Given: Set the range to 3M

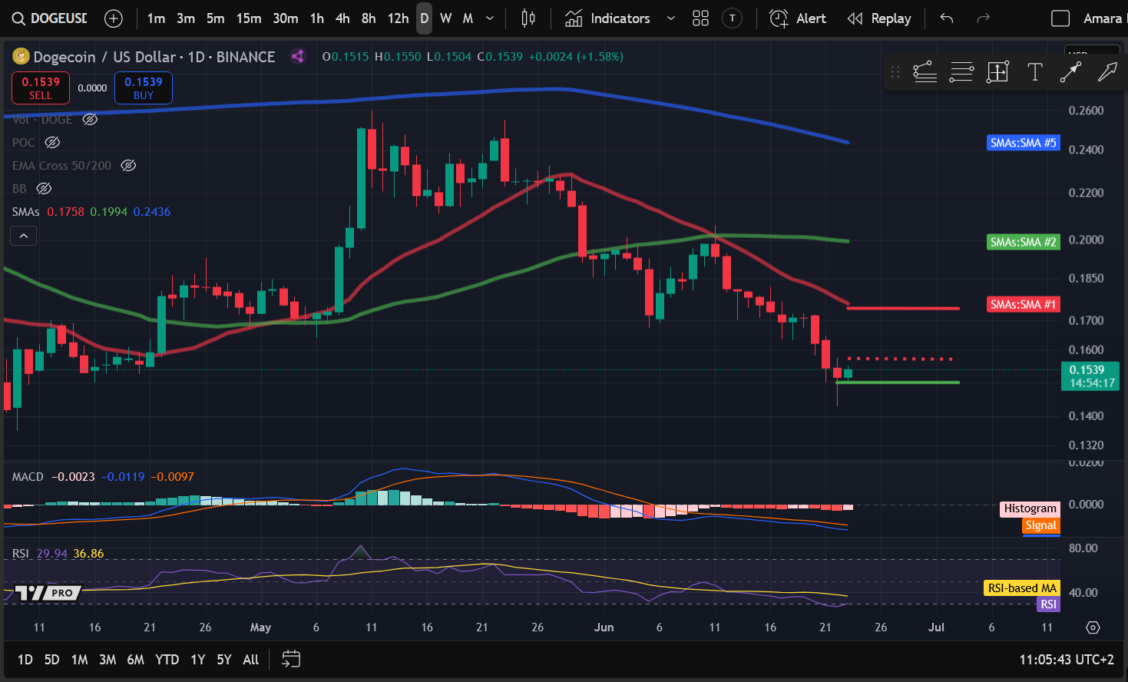Looking at the screenshot, I should pyautogui.click(x=108, y=659).
